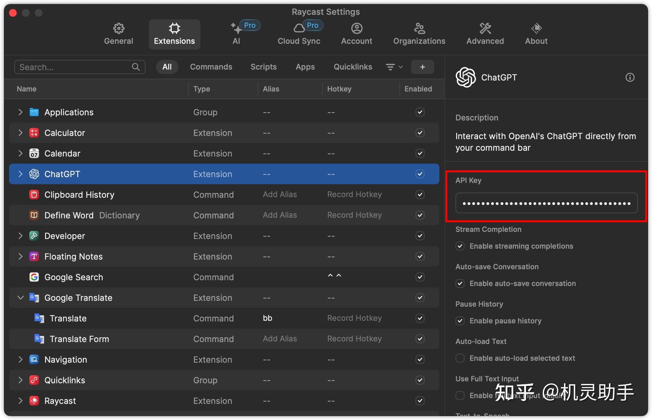
Task: Click the Calendar extension icon
Action: 34,153
